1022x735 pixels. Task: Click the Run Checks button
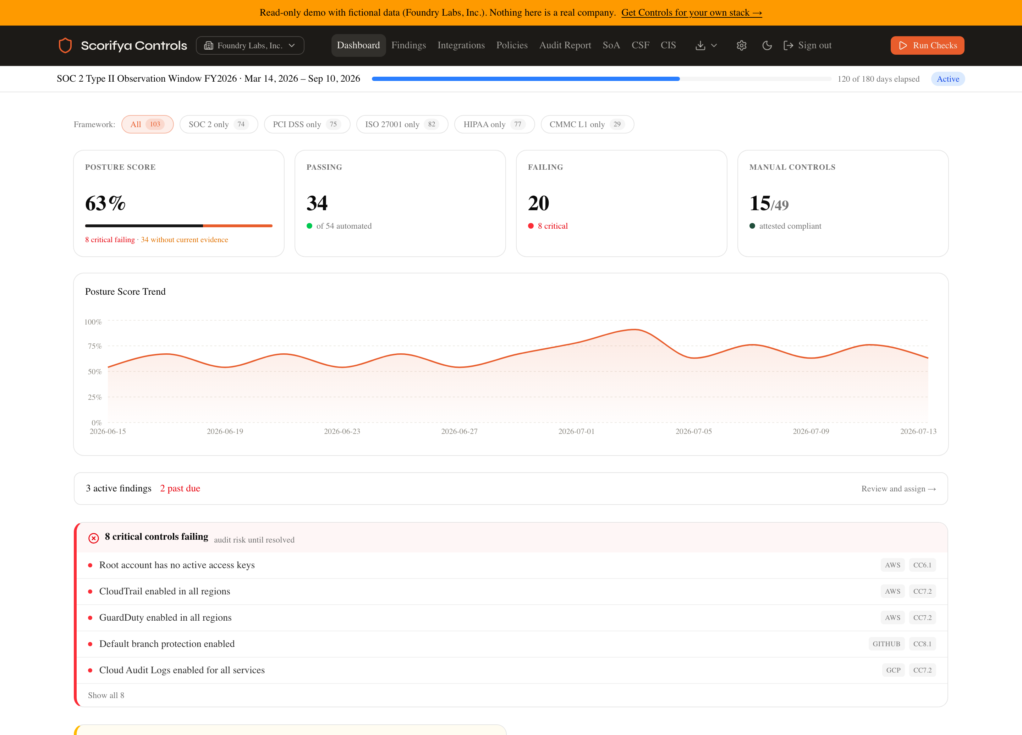click(x=927, y=45)
